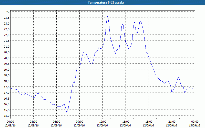This screenshot has width=205, height=128.
Task: Click the 19,0 axis value
Action: point(7,69)
